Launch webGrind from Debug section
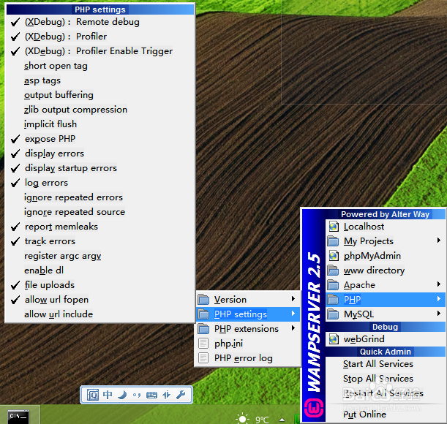Image resolution: width=447 pixels, height=424 pixels. (x=386, y=339)
